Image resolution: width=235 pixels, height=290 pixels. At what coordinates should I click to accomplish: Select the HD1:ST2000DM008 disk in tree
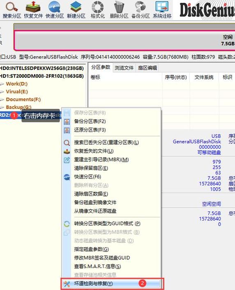(x=41, y=76)
